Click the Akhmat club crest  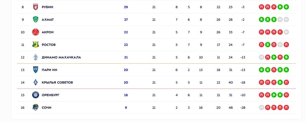pos(35,19)
